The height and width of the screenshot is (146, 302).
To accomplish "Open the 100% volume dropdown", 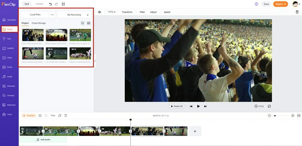I will tap(112, 12).
